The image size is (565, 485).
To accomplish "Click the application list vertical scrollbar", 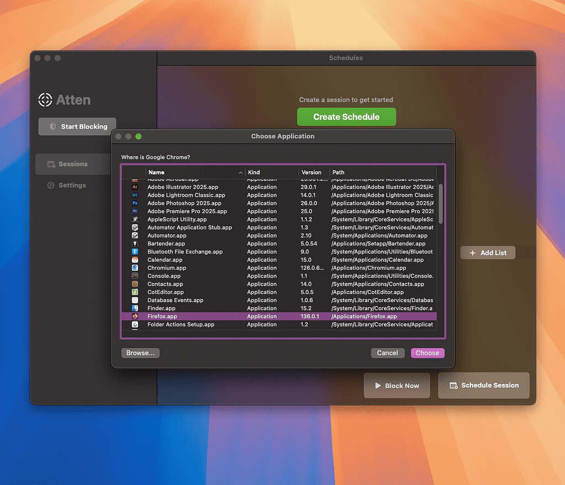I will [x=440, y=203].
